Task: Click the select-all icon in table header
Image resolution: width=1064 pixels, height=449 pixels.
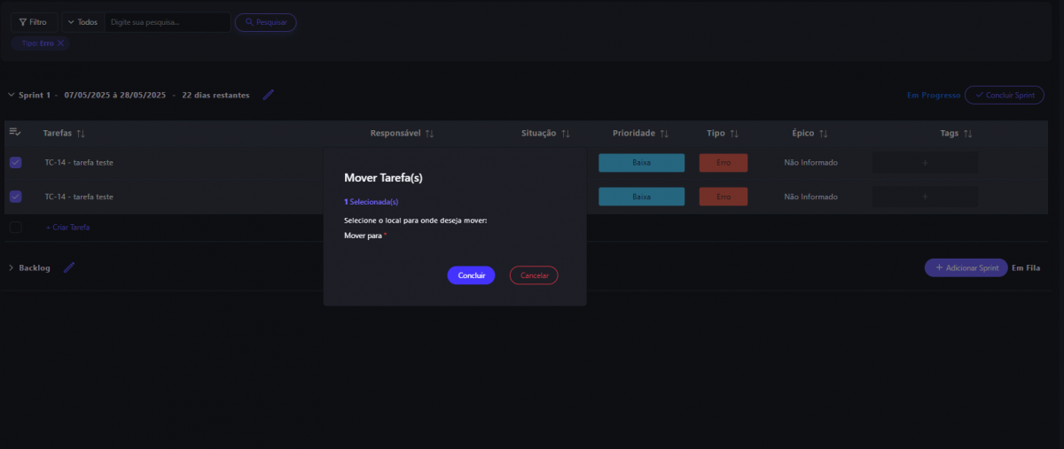Action: [x=15, y=132]
